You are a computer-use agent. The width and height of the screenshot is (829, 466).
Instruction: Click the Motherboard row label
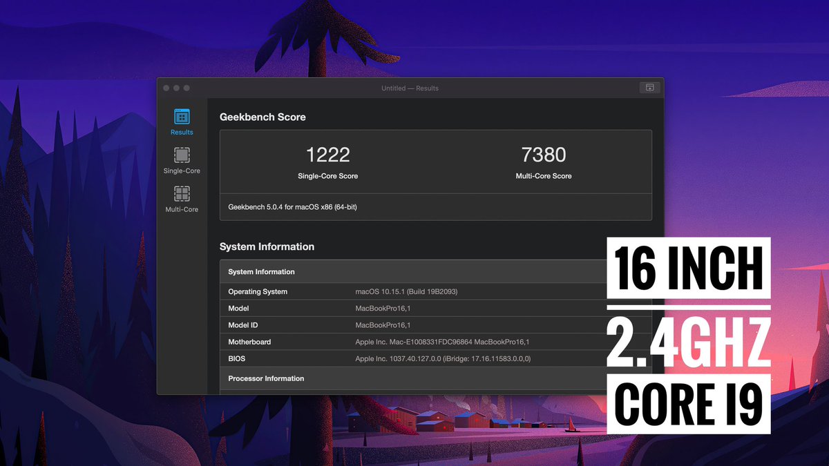pos(249,342)
